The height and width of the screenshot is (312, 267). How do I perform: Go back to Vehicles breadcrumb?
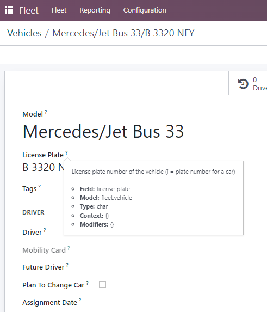click(24, 33)
